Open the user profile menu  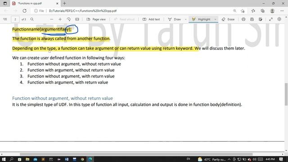click(272, 11)
